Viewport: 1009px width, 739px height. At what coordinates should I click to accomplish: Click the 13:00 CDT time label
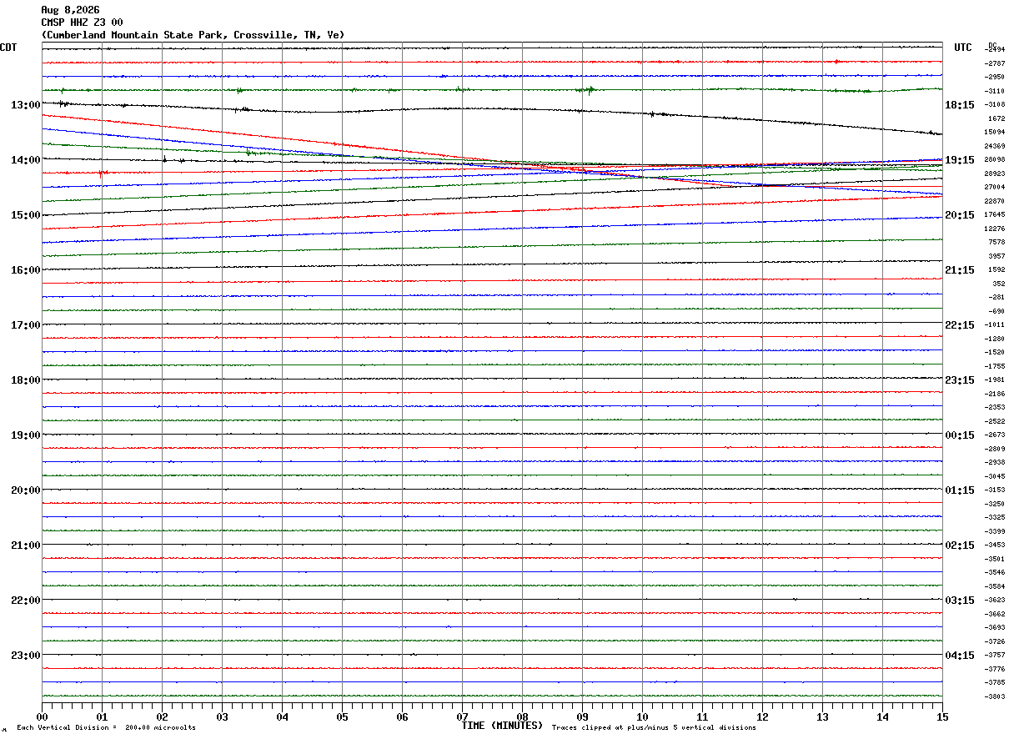[26, 104]
